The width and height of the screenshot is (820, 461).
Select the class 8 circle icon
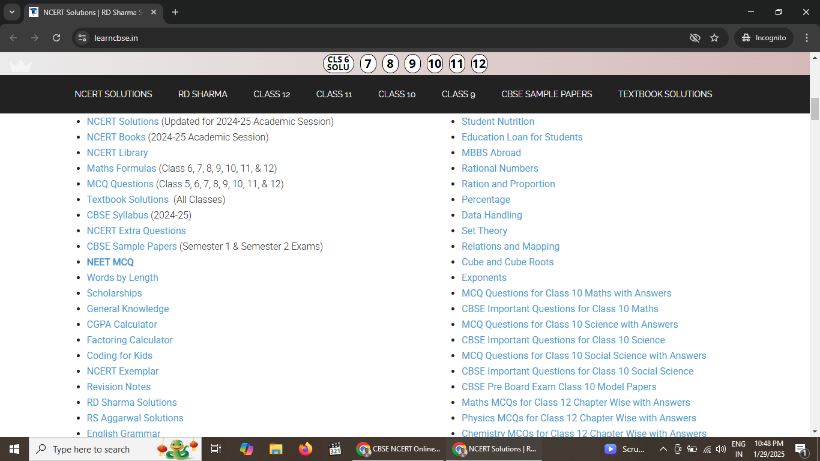tap(390, 64)
